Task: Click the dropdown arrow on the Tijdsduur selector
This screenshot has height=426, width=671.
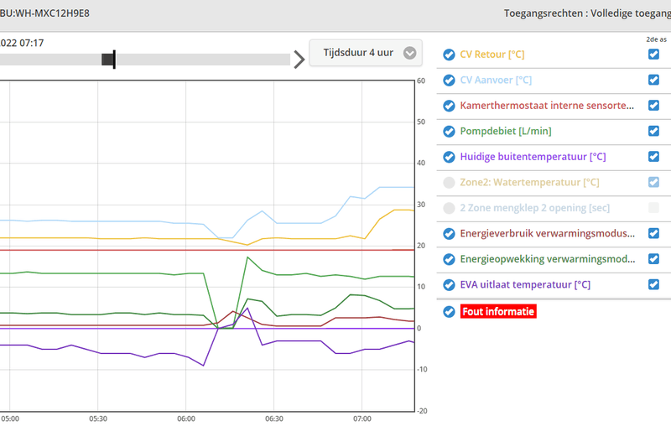Action: coord(409,53)
